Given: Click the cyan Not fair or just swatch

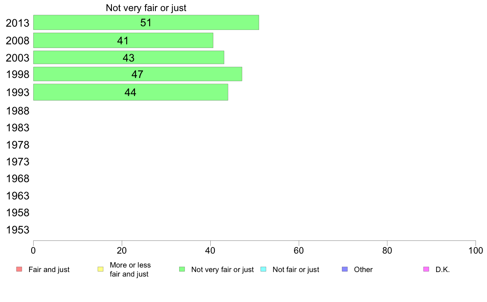Looking at the screenshot, I should (x=263, y=269).
